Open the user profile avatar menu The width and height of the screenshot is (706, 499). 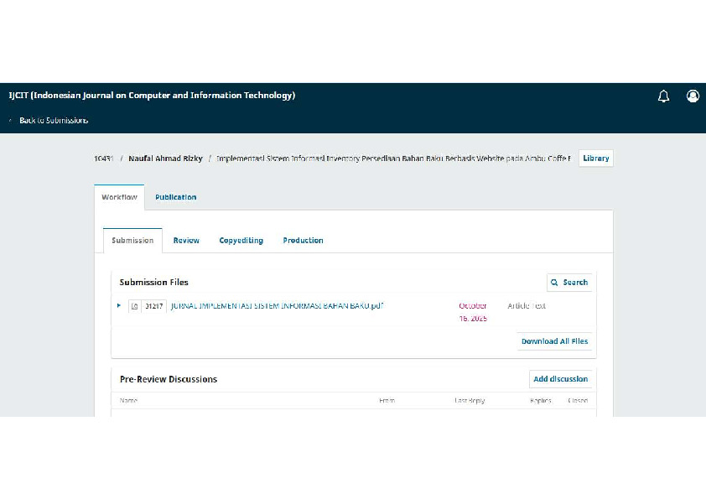(x=693, y=96)
